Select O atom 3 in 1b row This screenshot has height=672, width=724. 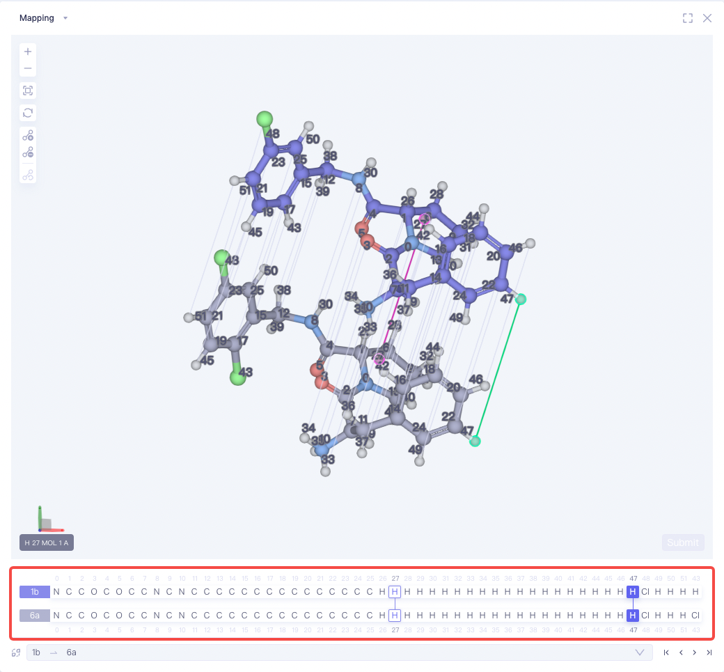tap(94, 592)
